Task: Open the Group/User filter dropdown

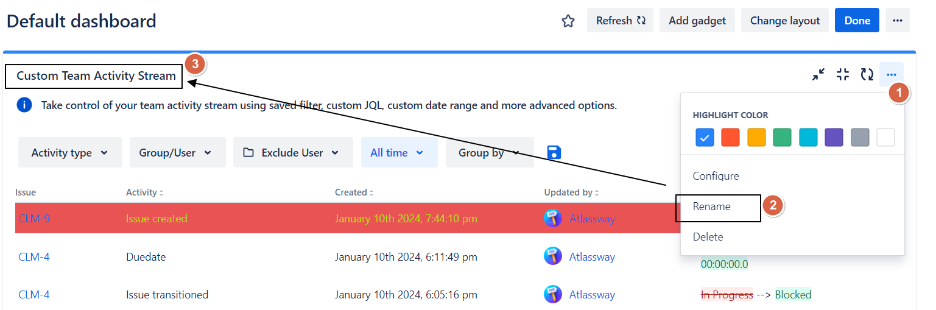Action: [177, 153]
